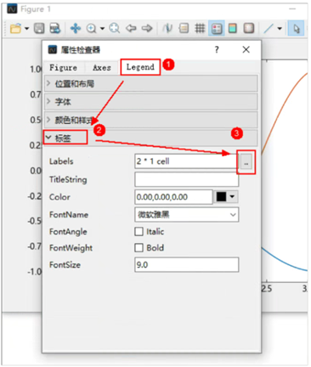Screen dimensions: 311x367
Task: Go forward to the next view arrow
Action: tap(147, 28)
